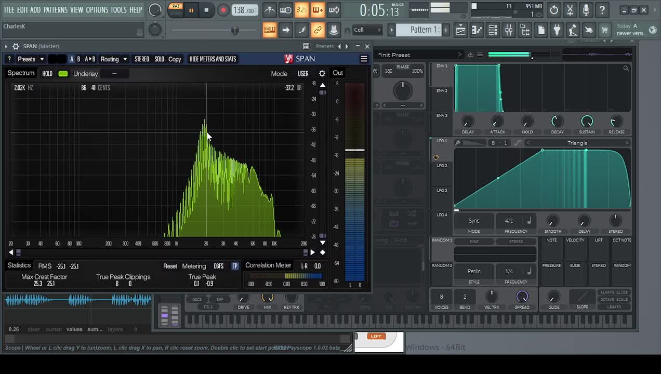661x374 pixels.
Task: Stop playback with the stop button
Action: click(206, 10)
